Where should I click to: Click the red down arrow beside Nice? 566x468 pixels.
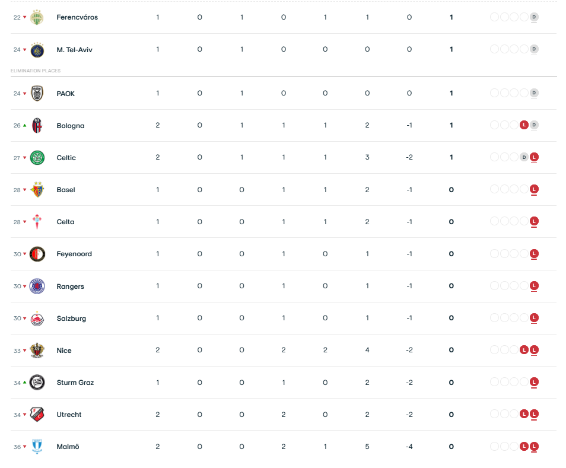pyautogui.click(x=25, y=351)
